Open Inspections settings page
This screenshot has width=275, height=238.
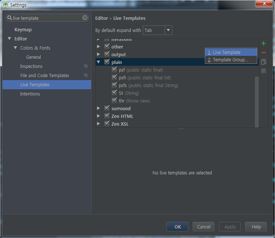coord(31,66)
